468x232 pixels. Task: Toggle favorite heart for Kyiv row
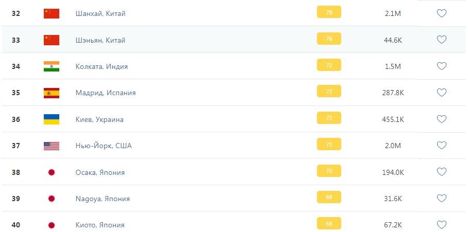[441, 119]
